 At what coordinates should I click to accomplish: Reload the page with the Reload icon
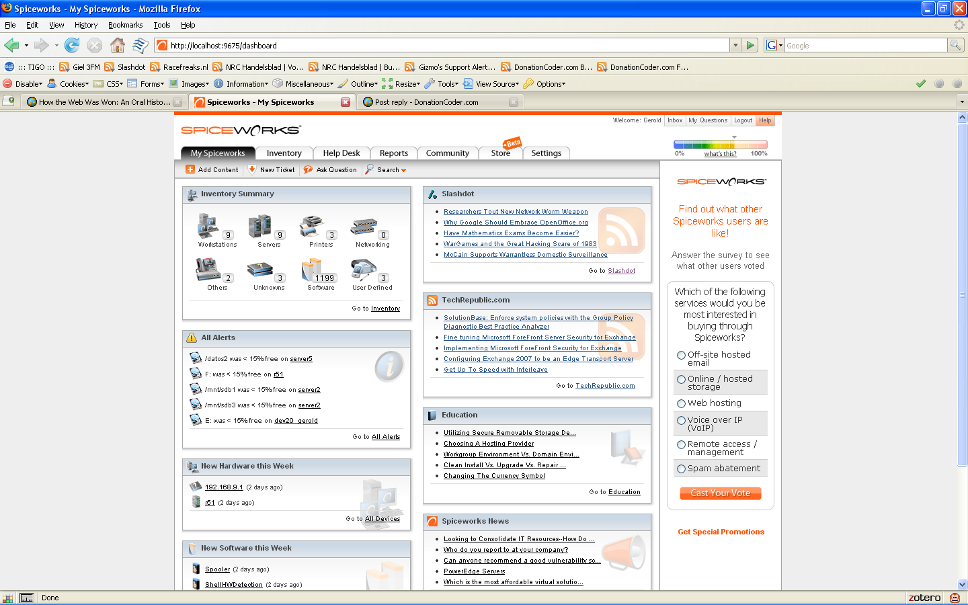point(72,45)
